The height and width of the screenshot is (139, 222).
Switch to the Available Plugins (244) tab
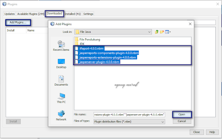(x=31, y=14)
